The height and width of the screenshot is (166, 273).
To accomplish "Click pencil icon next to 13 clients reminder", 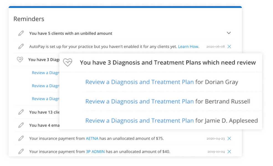I will [x=21, y=112].
